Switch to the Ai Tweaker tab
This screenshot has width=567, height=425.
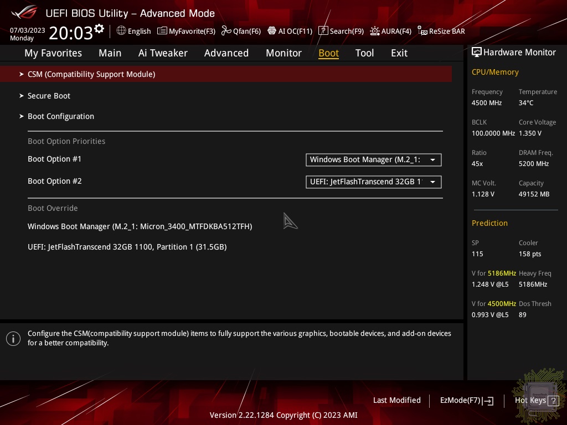163,53
